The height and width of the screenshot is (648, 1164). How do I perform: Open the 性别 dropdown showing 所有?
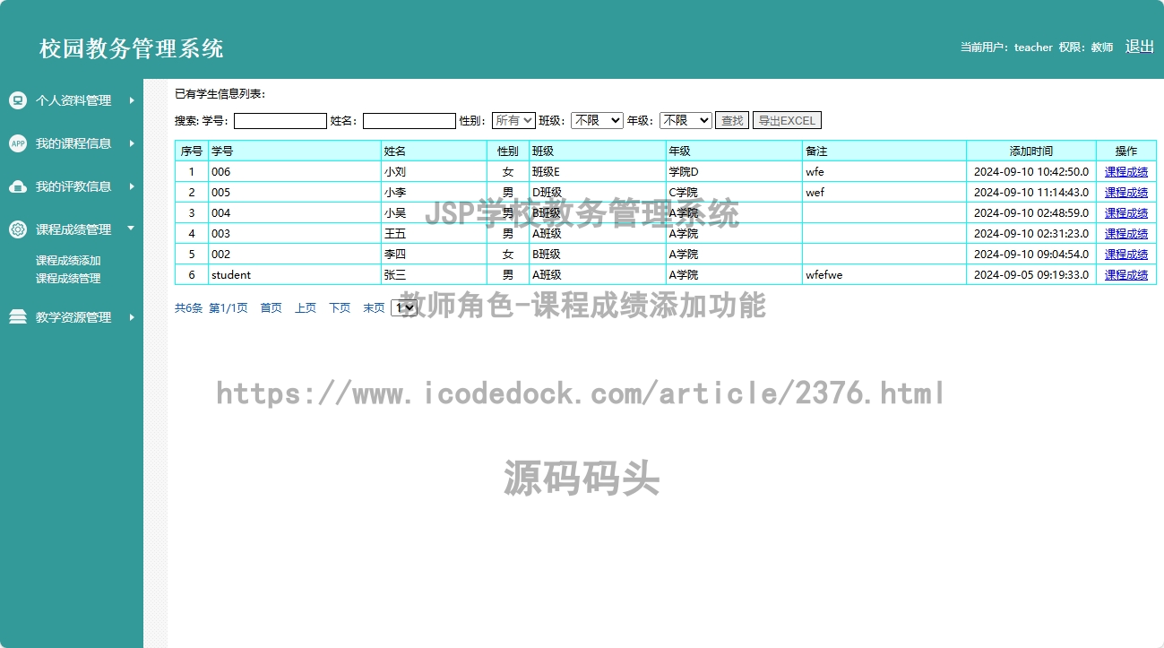pos(513,120)
